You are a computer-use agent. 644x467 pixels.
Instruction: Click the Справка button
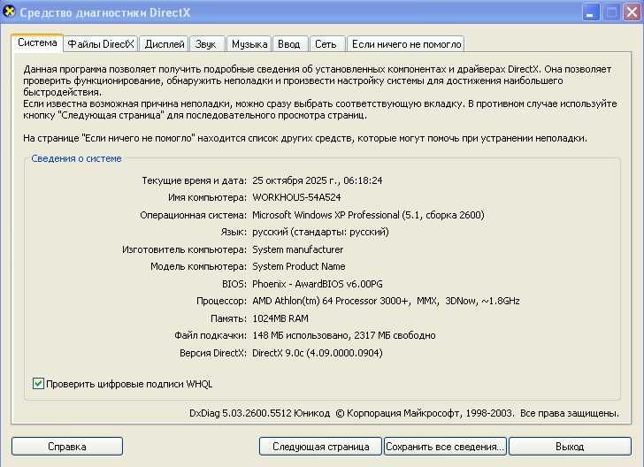pyautogui.click(x=67, y=447)
